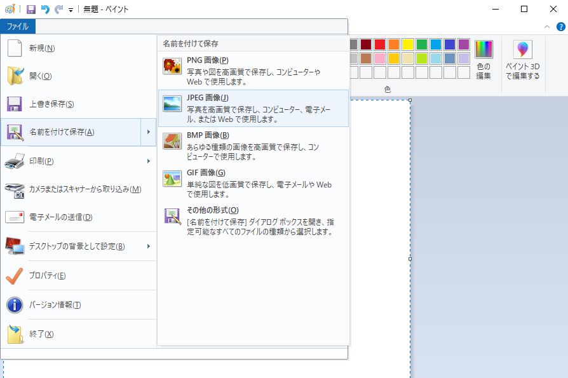Click the バージョン情報(T) label text
Image resolution: width=568 pixels, height=378 pixels.
coord(55,305)
